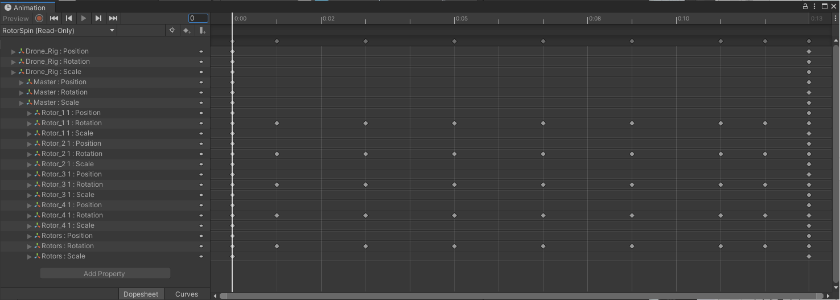
Task: Select first keyframe in summary row
Action: click(x=232, y=41)
